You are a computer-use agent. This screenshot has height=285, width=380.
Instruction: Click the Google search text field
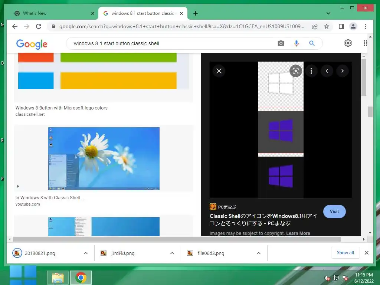170,43
